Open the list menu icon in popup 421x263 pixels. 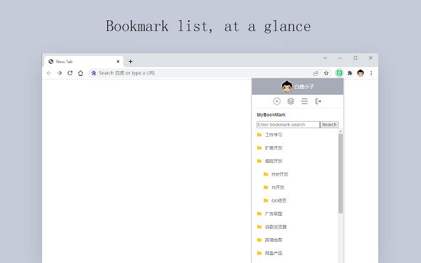(304, 101)
